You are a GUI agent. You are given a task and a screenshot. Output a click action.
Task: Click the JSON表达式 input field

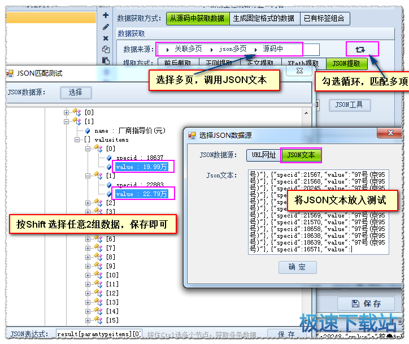pyautogui.click(x=99, y=334)
